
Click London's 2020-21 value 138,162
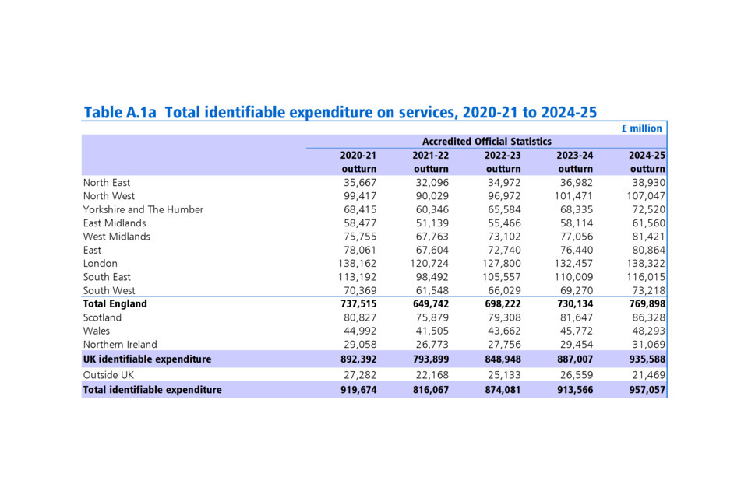click(358, 264)
